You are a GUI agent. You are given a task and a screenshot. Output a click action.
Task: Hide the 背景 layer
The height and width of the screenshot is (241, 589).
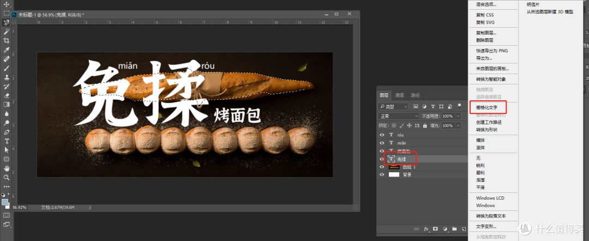point(382,174)
